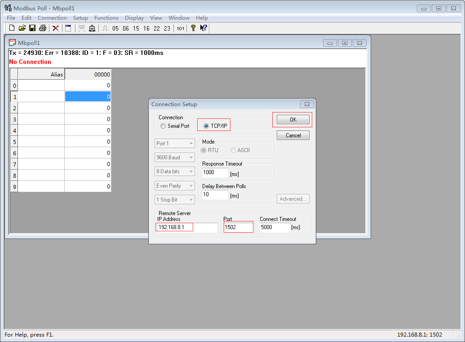465x342 pixels.
Task: Open the Even Parity dropdown
Action: pyautogui.click(x=174, y=185)
